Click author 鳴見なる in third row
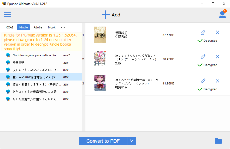This screenshot has height=149, width=230. point(121,87)
